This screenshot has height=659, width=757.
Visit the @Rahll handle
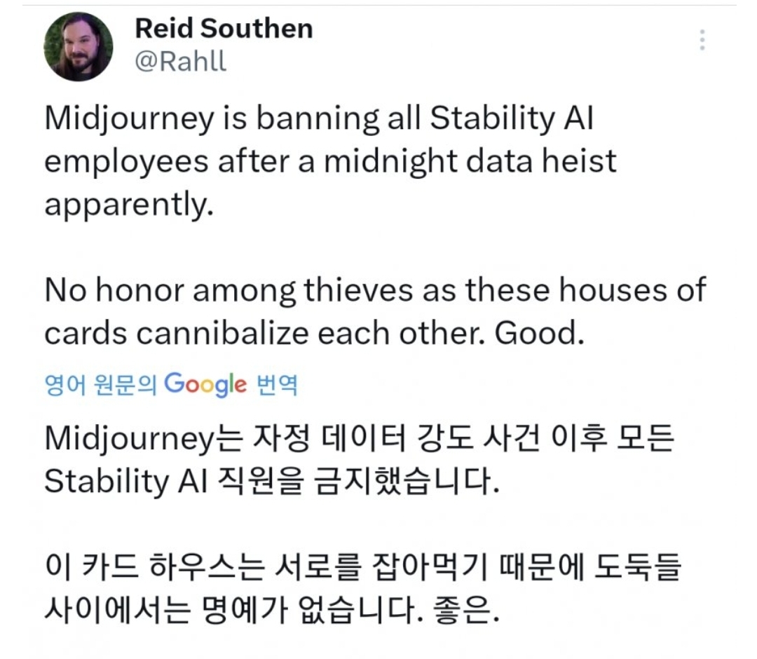(x=180, y=61)
